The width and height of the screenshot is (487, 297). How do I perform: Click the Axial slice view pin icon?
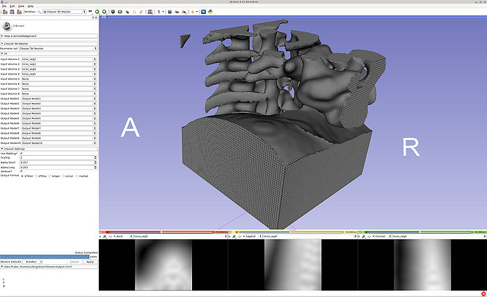[102, 236]
